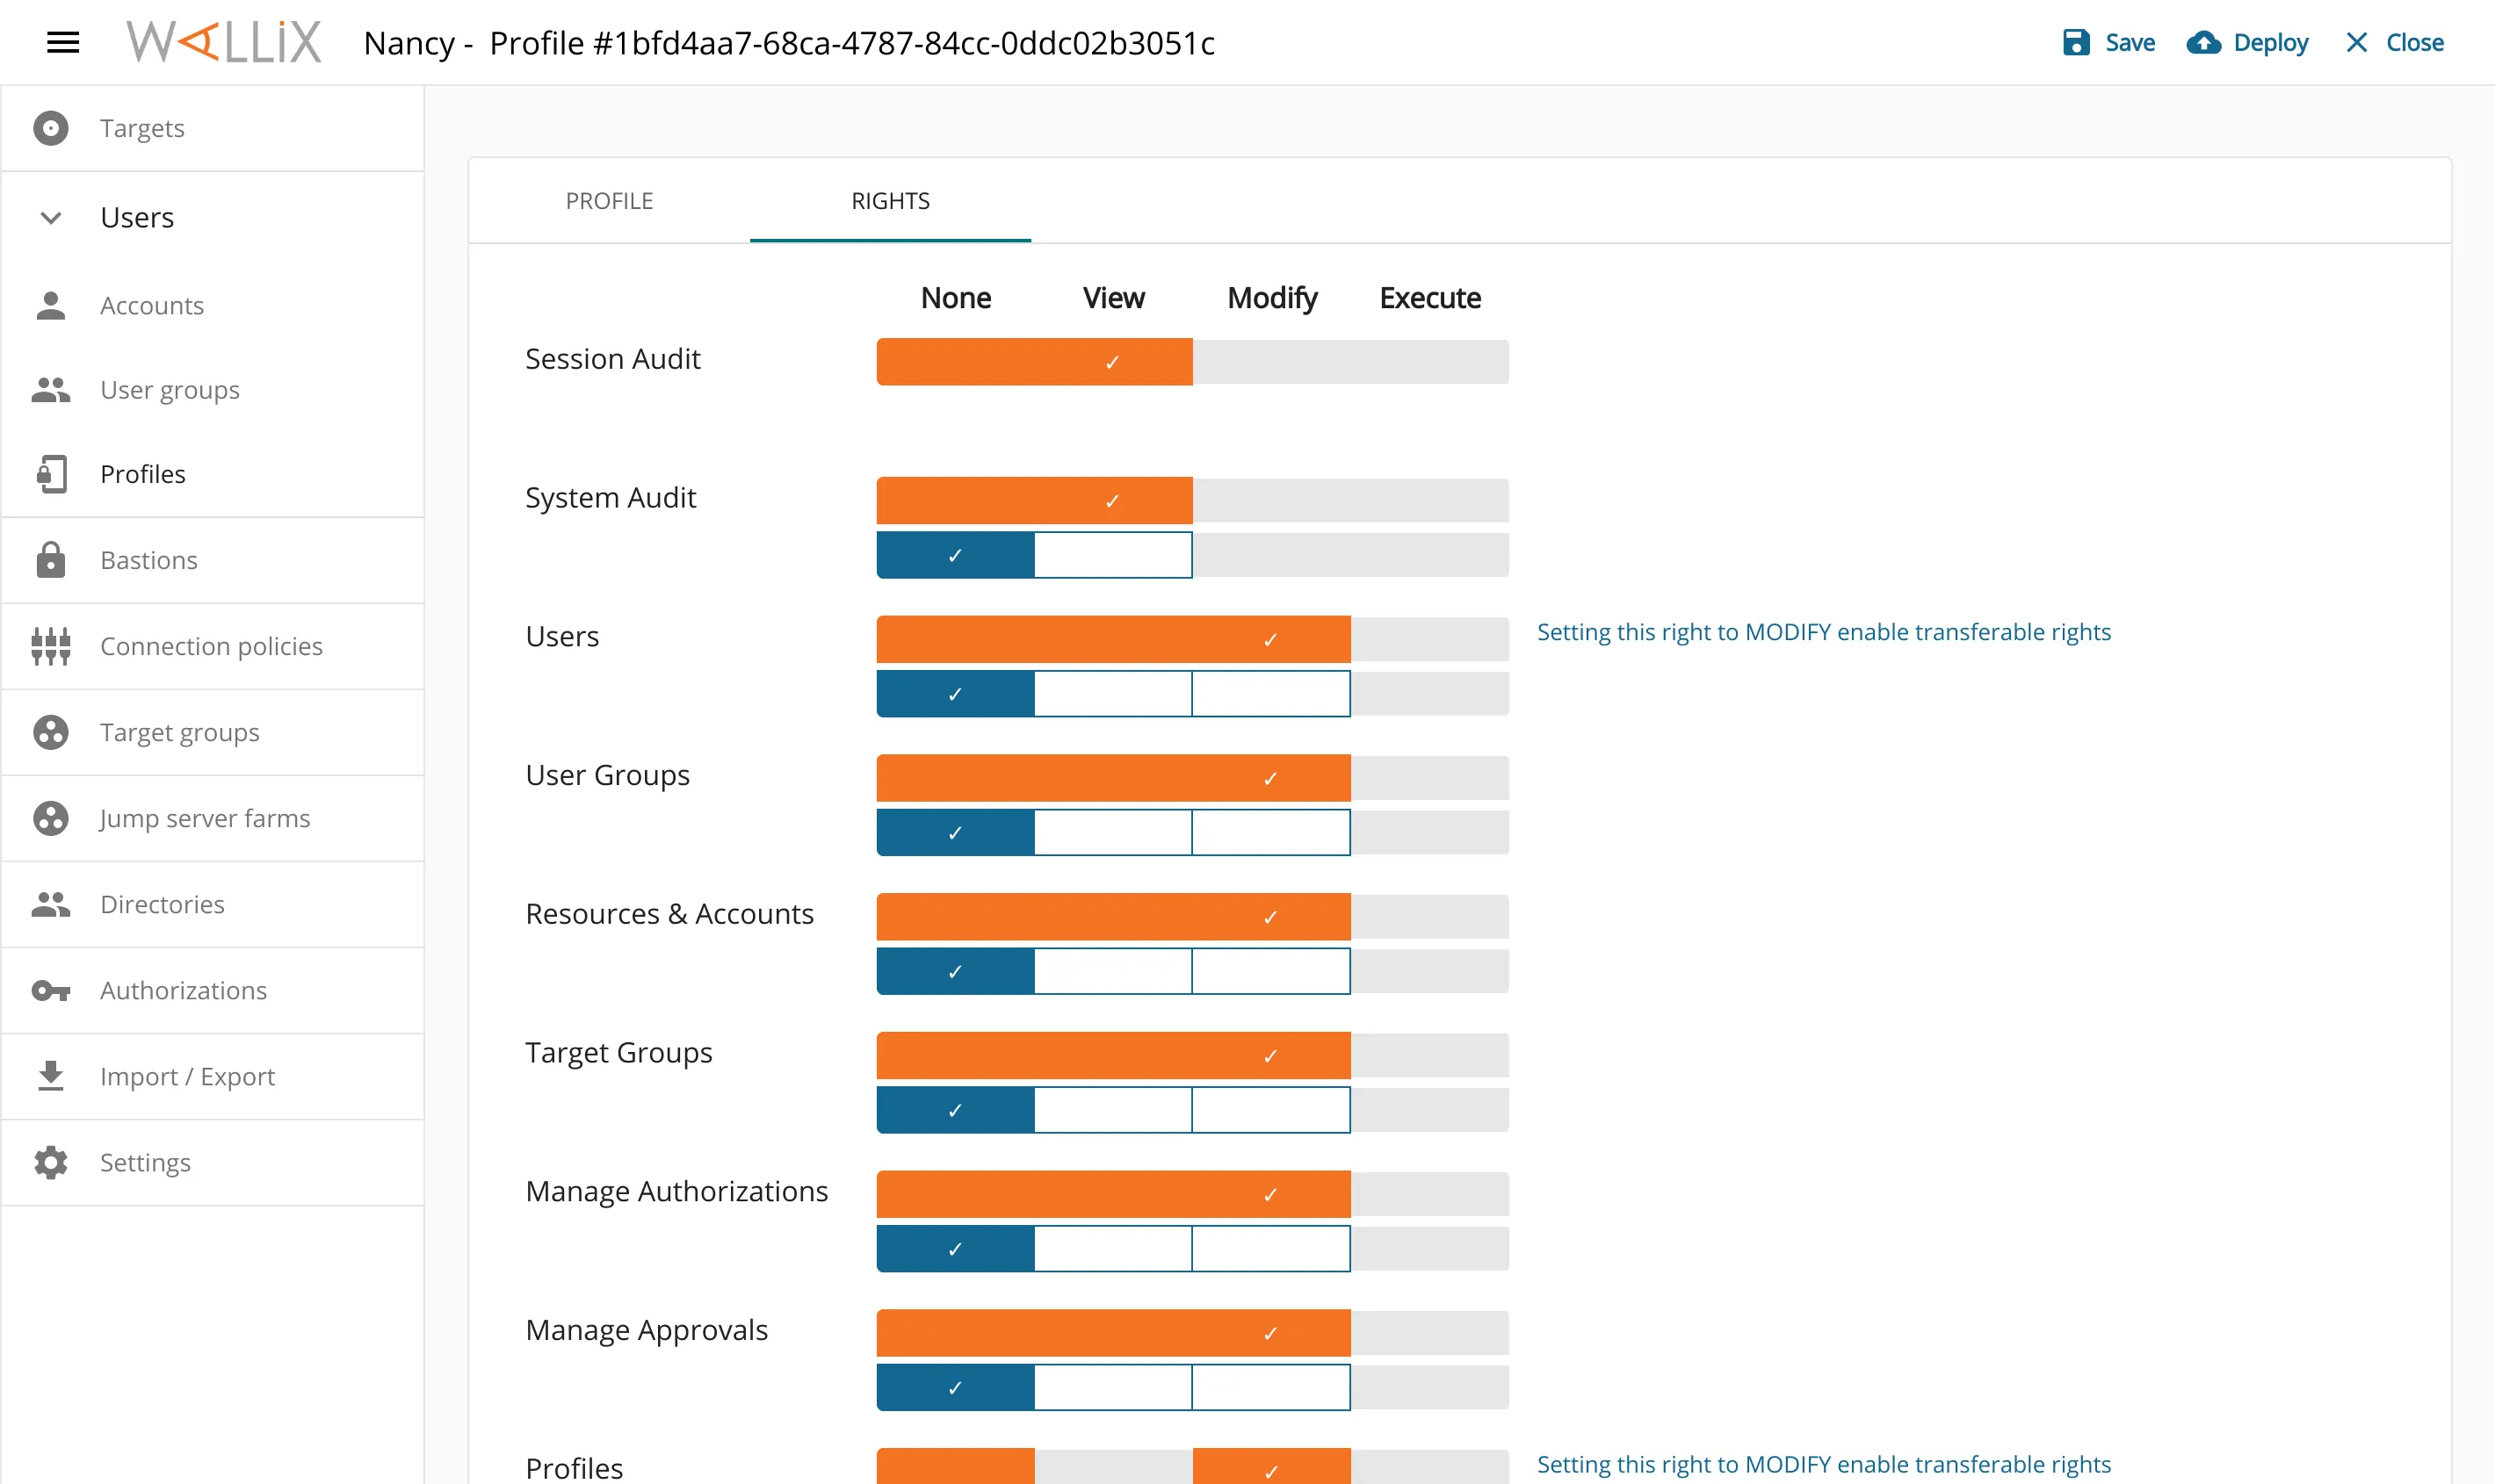
Task: Click the Execute column header
Action: coord(1429,298)
